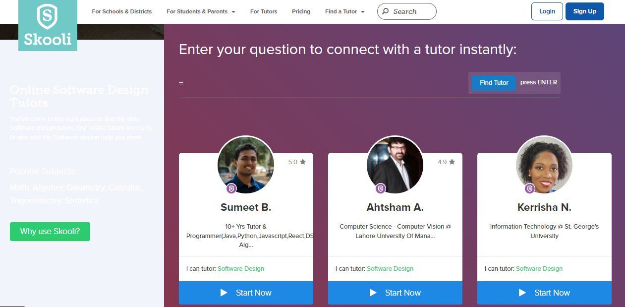Image resolution: width=625 pixels, height=307 pixels.
Task: Click the star icon beside Sumeet's 5.0 rating
Action: (303, 162)
